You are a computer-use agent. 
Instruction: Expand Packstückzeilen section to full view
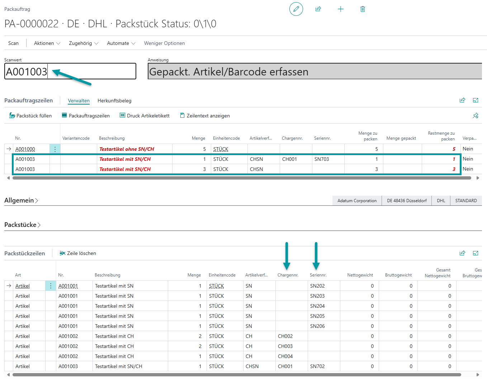476,253
